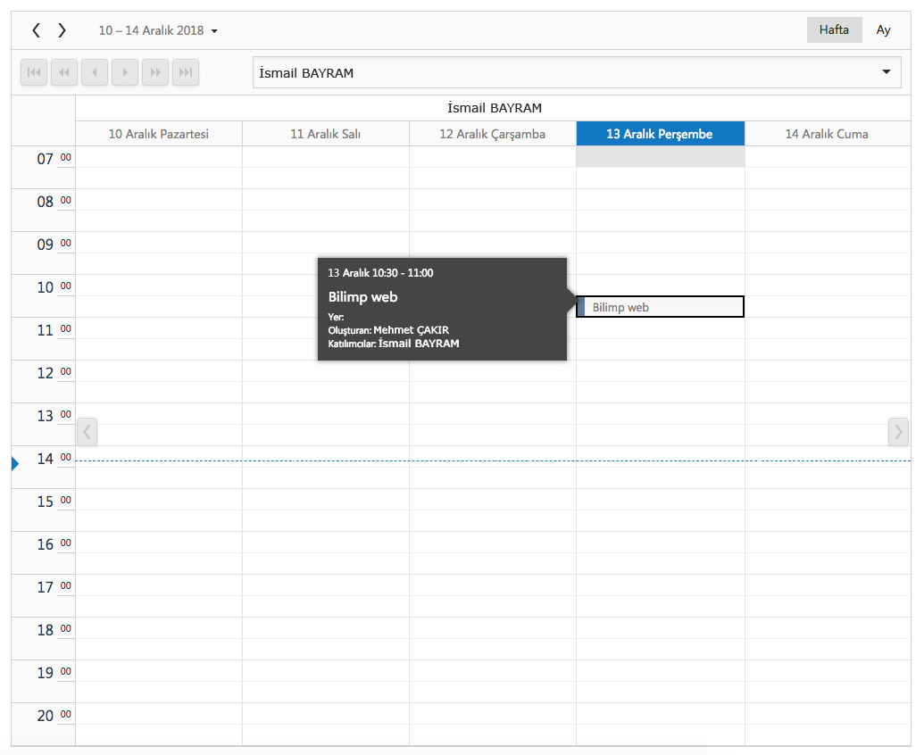The height and width of the screenshot is (755, 924).
Task: Click the left-edge previous appointment arrow
Action: [87, 432]
